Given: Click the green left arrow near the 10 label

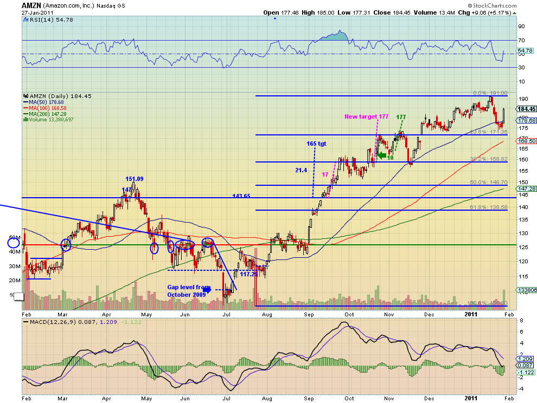Looking at the screenshot, I should pyautogui.click(x=381, y=155).
